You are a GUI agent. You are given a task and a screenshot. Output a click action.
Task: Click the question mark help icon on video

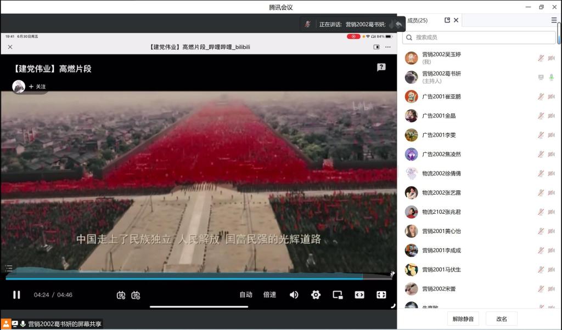tap(381, 67)
